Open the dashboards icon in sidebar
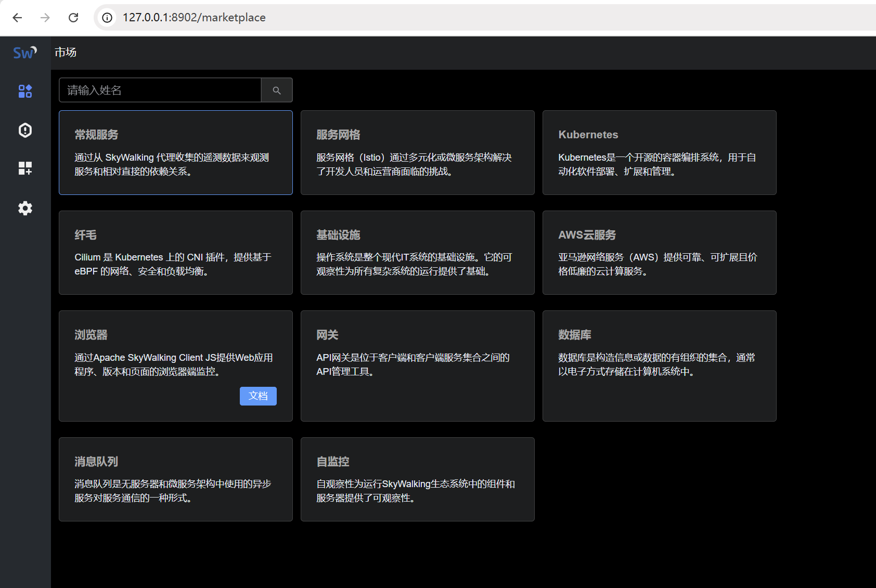Screen dimensions: 876x588 point(24,168)
